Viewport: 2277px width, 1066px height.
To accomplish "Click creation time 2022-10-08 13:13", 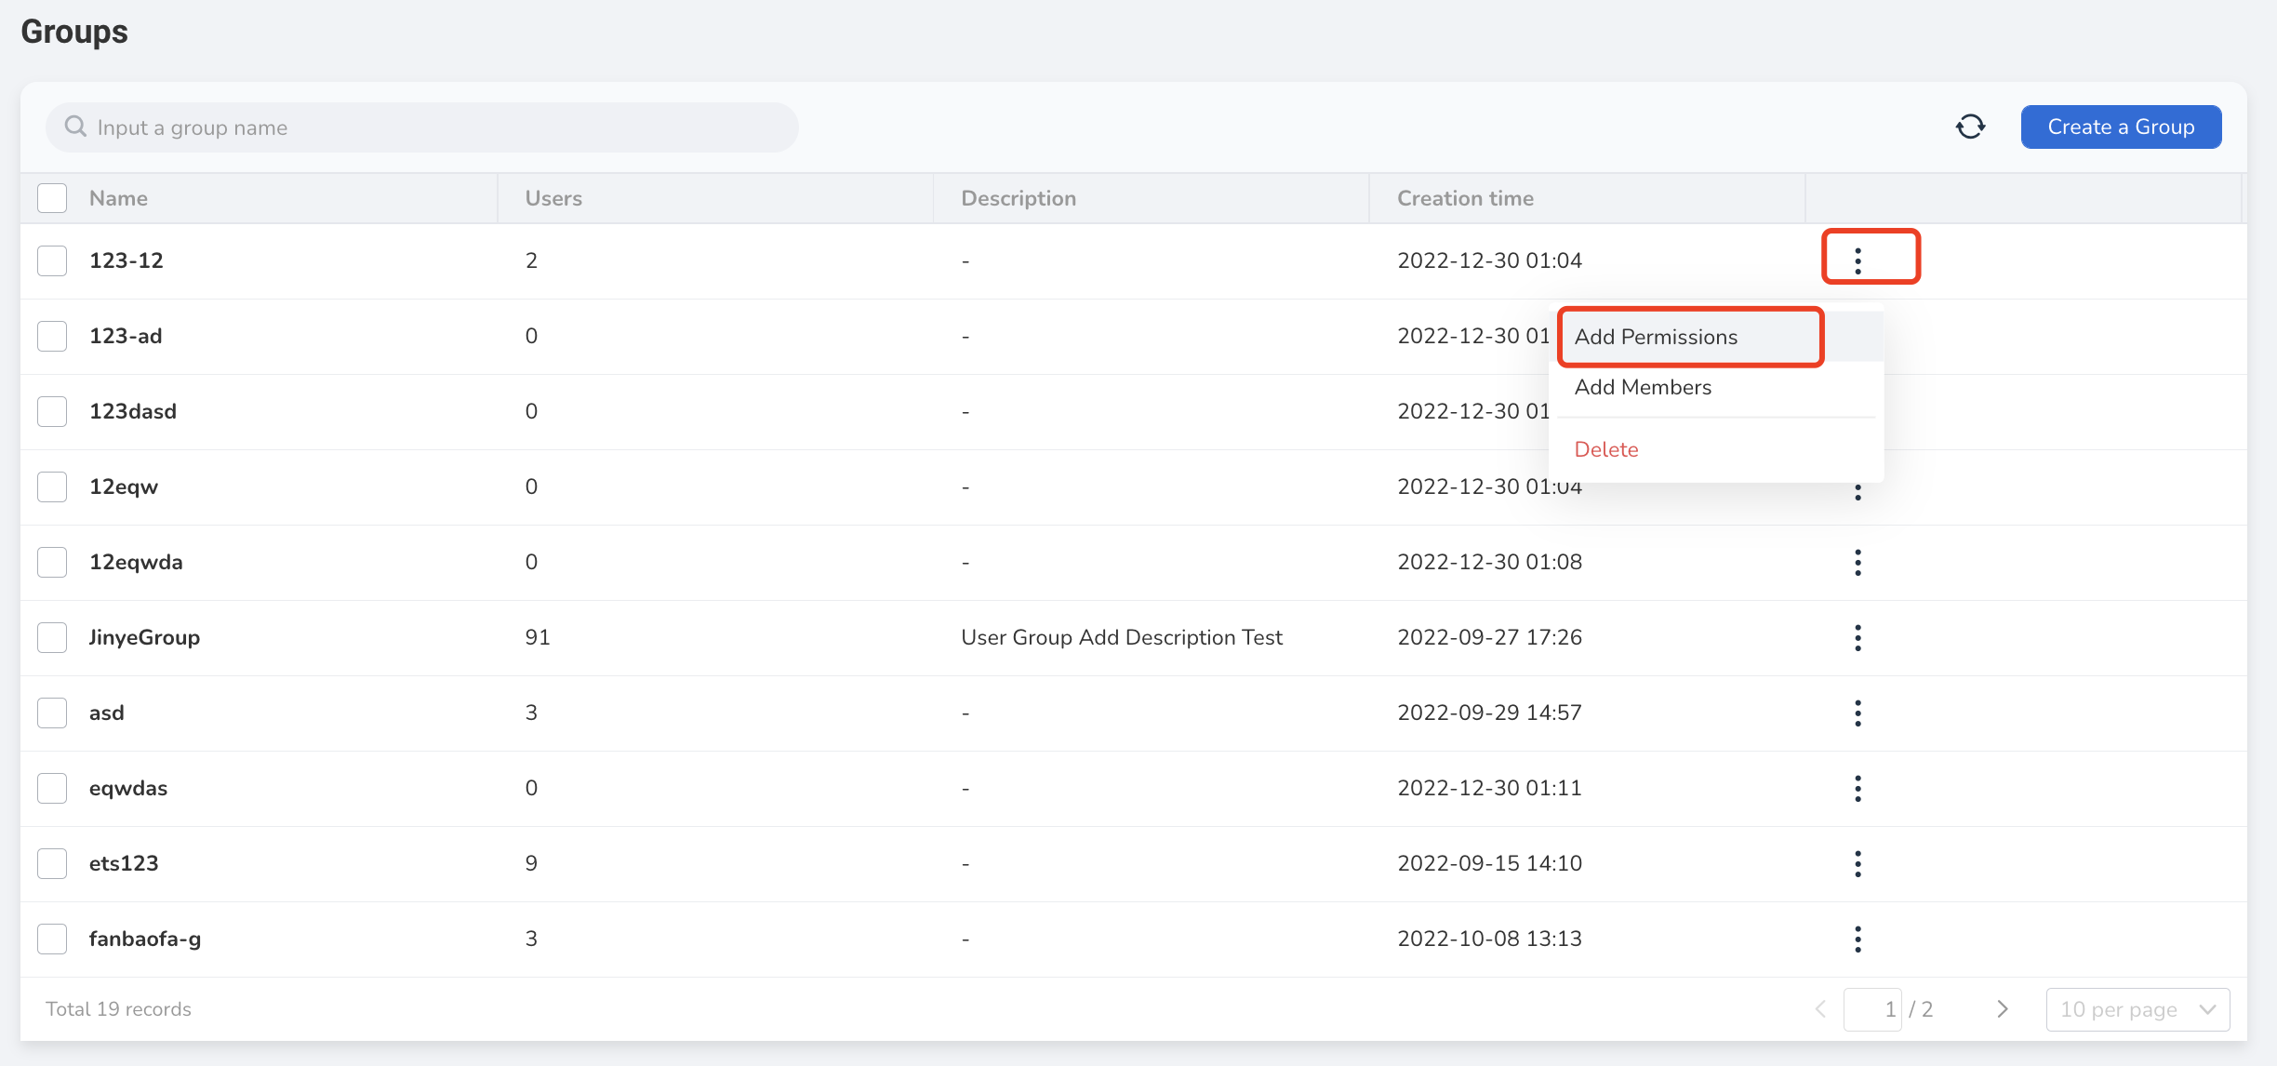I will [1489, 939].
